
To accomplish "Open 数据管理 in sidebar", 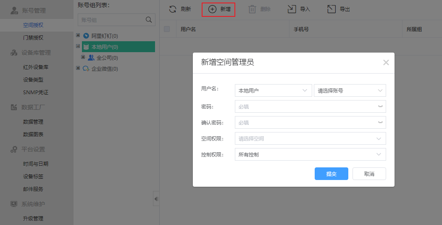I will point(33,122).
